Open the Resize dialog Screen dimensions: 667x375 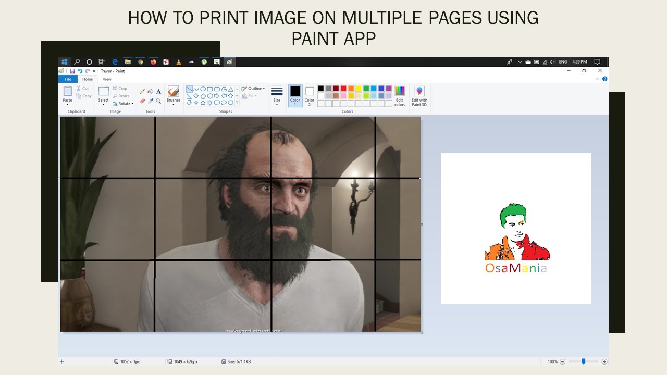click(x=121, y=96)
